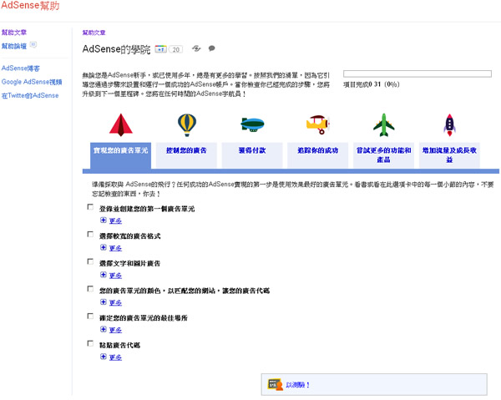Open Google AdSense視頻 link
The image size is (501, 400).
click(x=32, y=82)
